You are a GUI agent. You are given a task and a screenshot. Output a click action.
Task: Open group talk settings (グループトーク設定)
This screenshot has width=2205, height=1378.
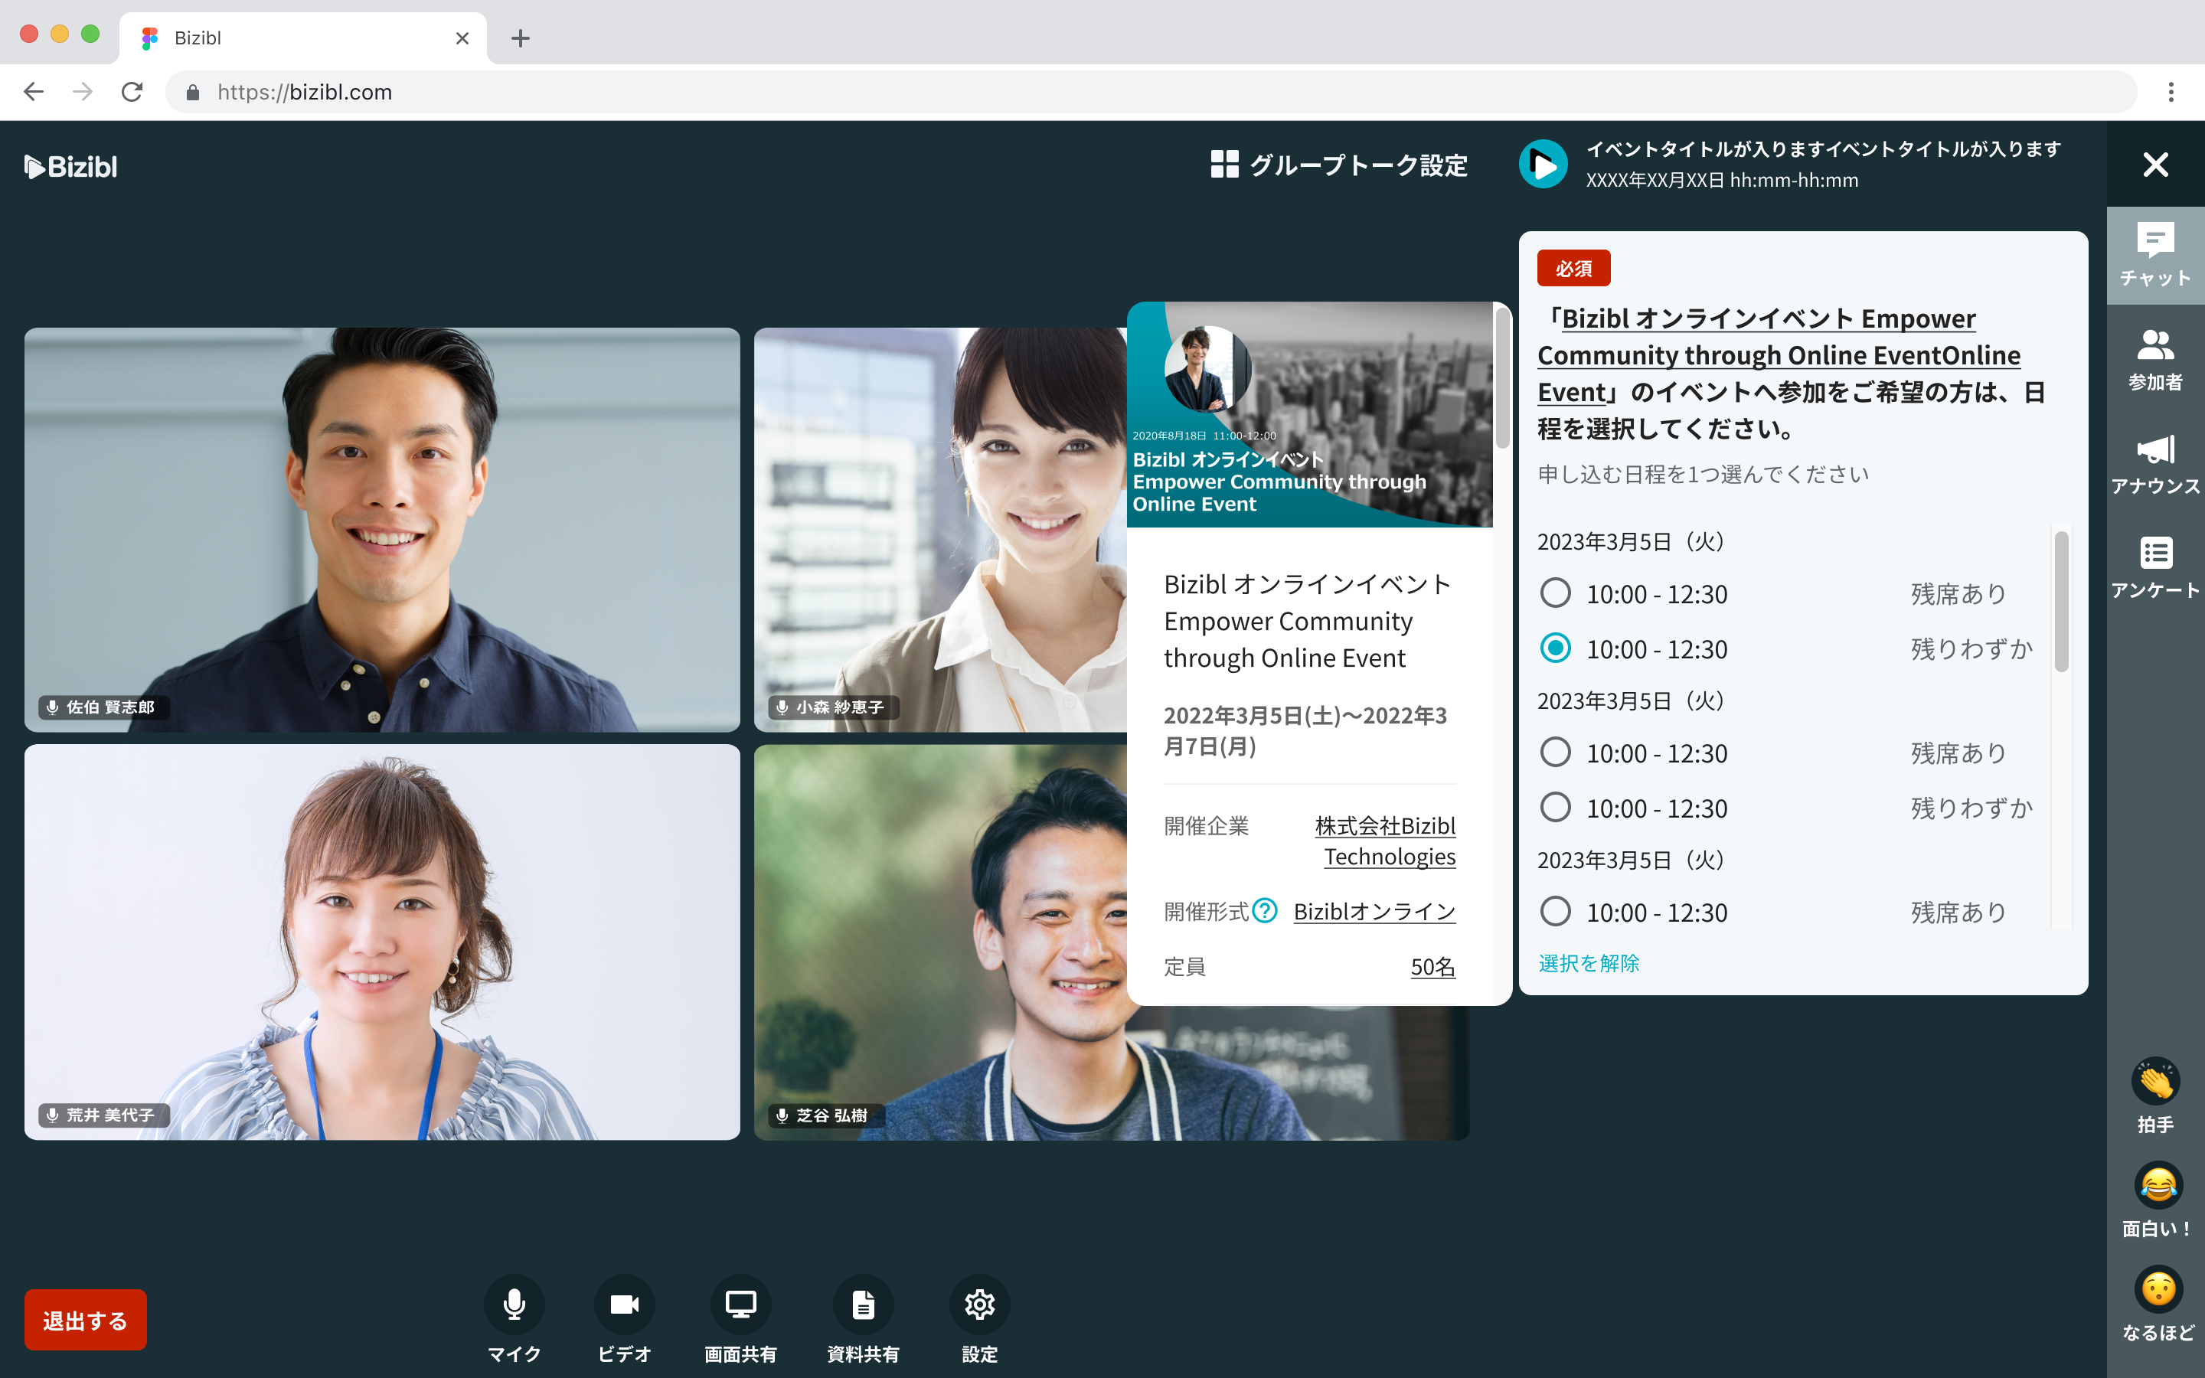1339,165
